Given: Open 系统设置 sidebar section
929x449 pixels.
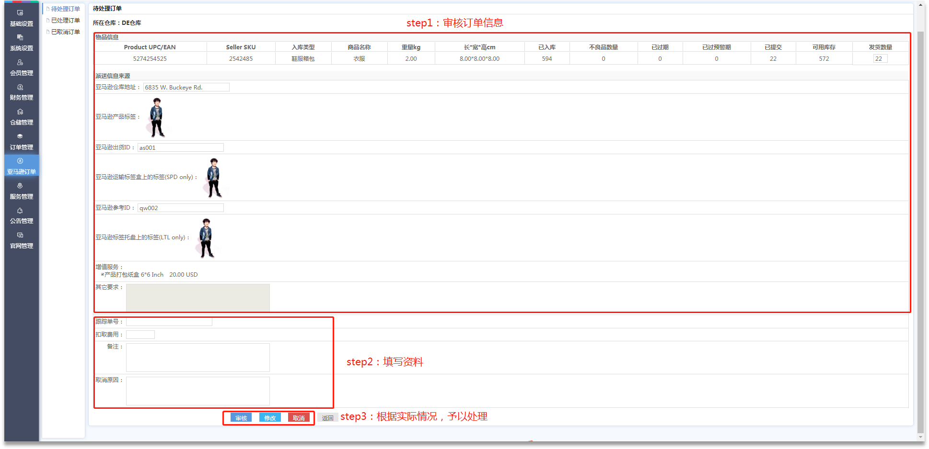Looking at the screenshot, I should tap(22, 43).
